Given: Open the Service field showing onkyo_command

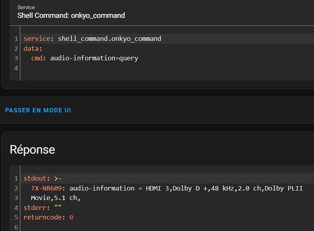Looking at the screenshot, I should pos(162,13).
